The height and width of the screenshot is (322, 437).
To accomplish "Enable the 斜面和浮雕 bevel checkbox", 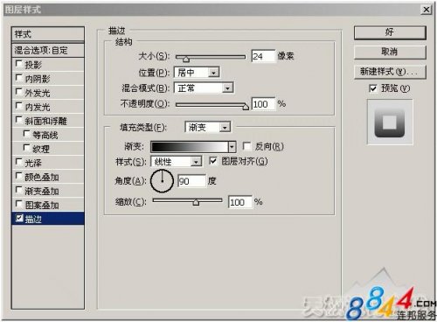I will 19,120.
